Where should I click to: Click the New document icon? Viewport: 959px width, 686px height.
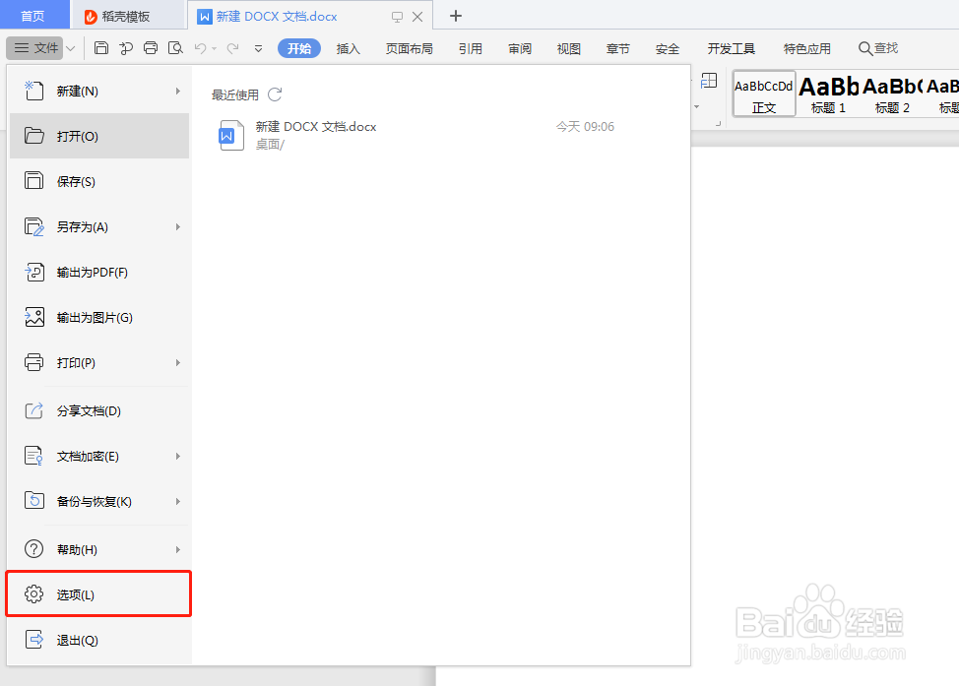[x=33, y=92]
